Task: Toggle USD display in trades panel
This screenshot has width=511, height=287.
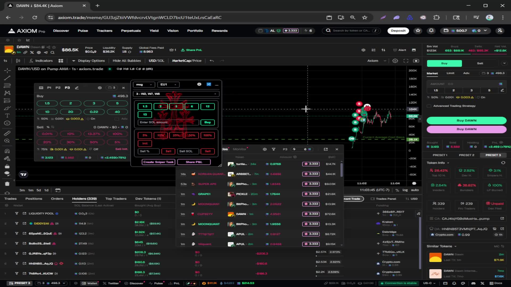Action: click(x=411, y=199)
